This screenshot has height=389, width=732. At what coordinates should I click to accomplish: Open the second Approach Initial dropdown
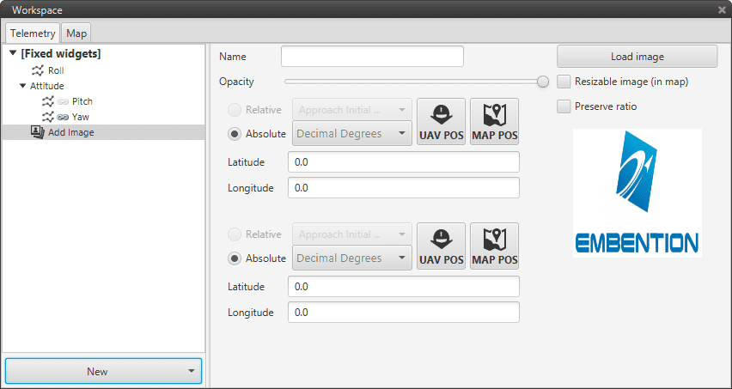point(352,234)
